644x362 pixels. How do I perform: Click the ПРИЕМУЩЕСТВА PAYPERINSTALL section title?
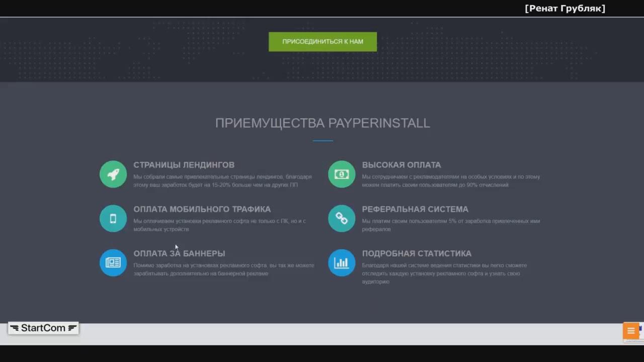pos(323,123)
